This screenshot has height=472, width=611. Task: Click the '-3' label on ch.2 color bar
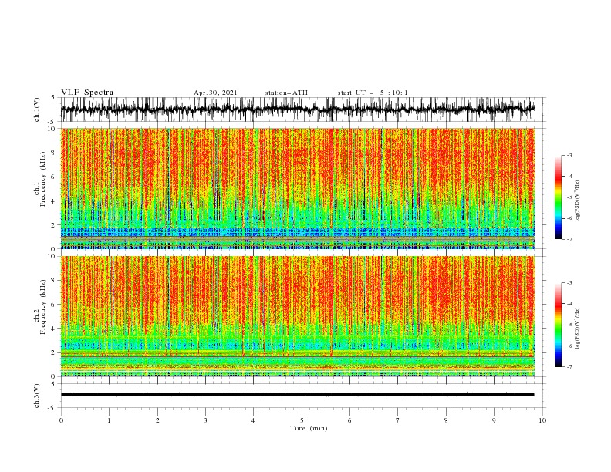569,283
